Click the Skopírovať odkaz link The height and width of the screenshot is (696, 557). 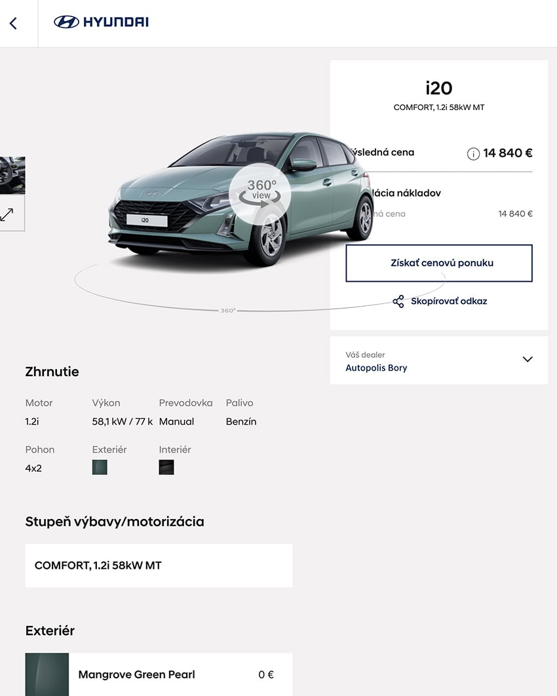[x=449, y=301]
